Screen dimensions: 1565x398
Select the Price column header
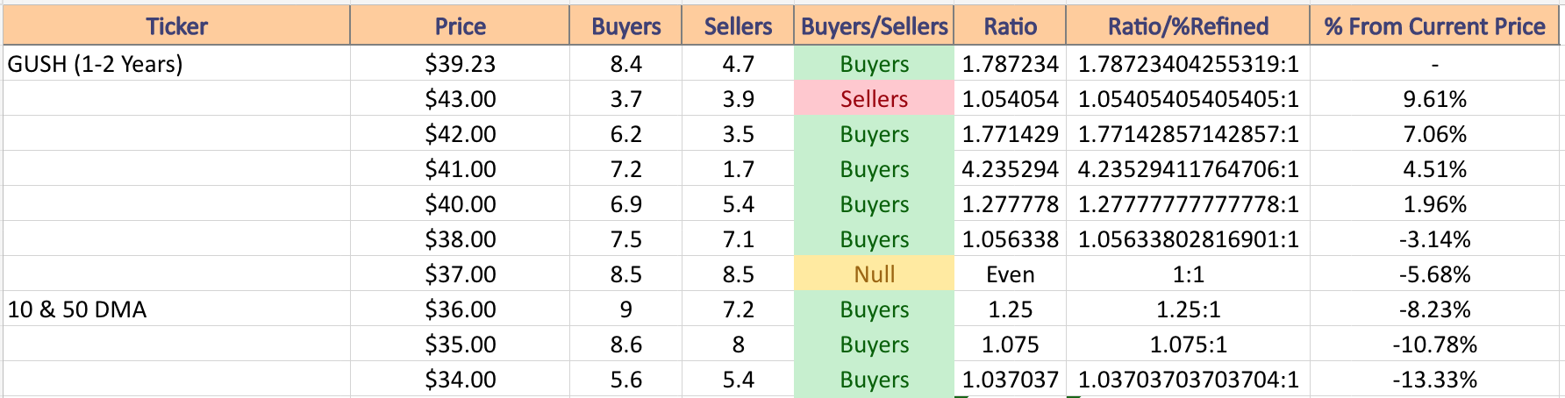[460, 26]
